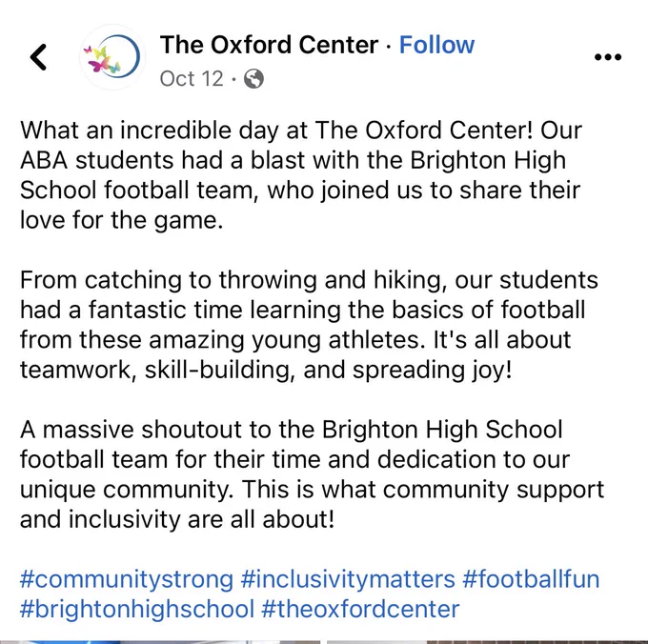Viewport: 648px width, 644px height.
Task: Open the #brightonhighschool hashtag
Action: coord(137,610)
